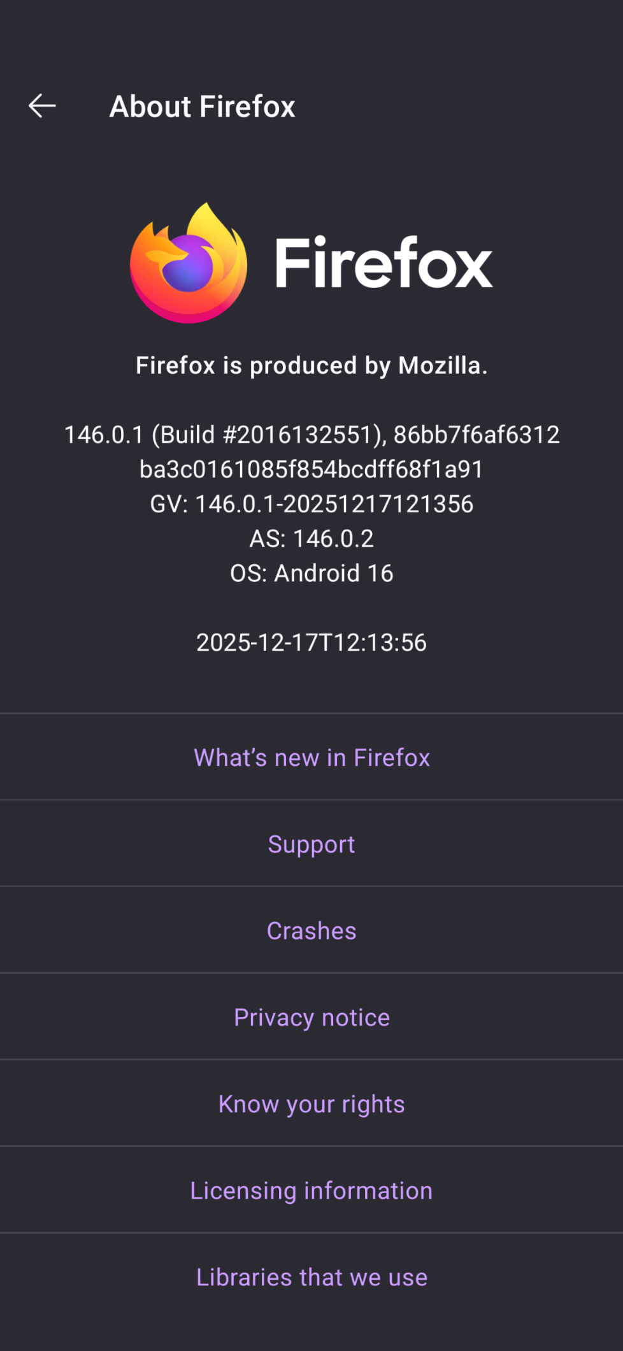623x1351 pixels.
Task: Open the Support link
Action: tap(311, 844)
